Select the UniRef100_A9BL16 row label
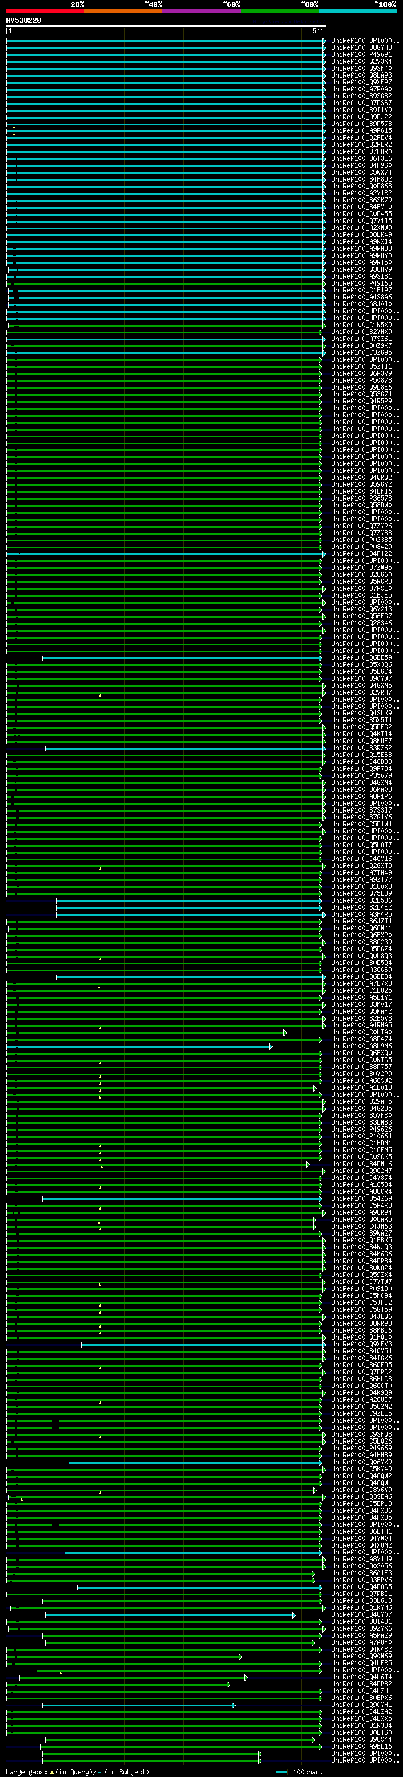This screenshot has height=1777, width=403. click(x=361, y=1747)
